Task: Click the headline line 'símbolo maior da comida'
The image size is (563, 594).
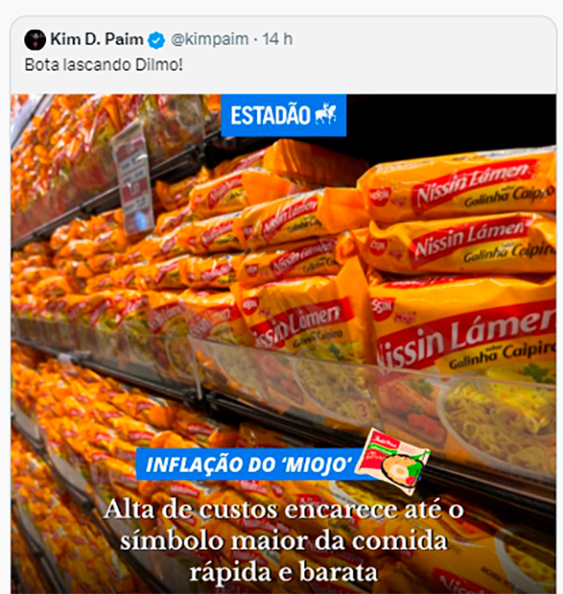Action: click(284, 540)
